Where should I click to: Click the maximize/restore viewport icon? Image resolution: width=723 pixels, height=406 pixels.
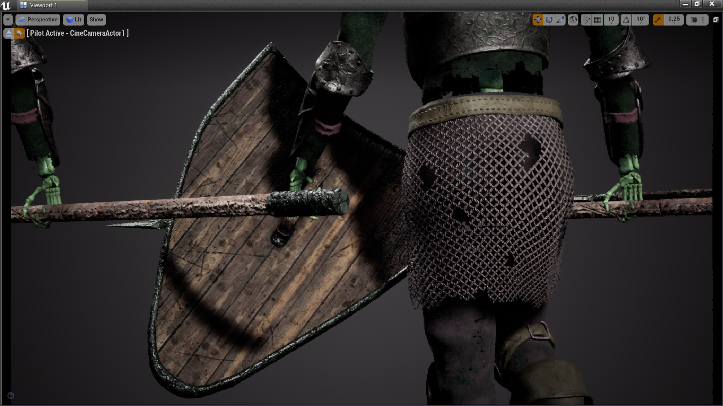click(715, 20)
